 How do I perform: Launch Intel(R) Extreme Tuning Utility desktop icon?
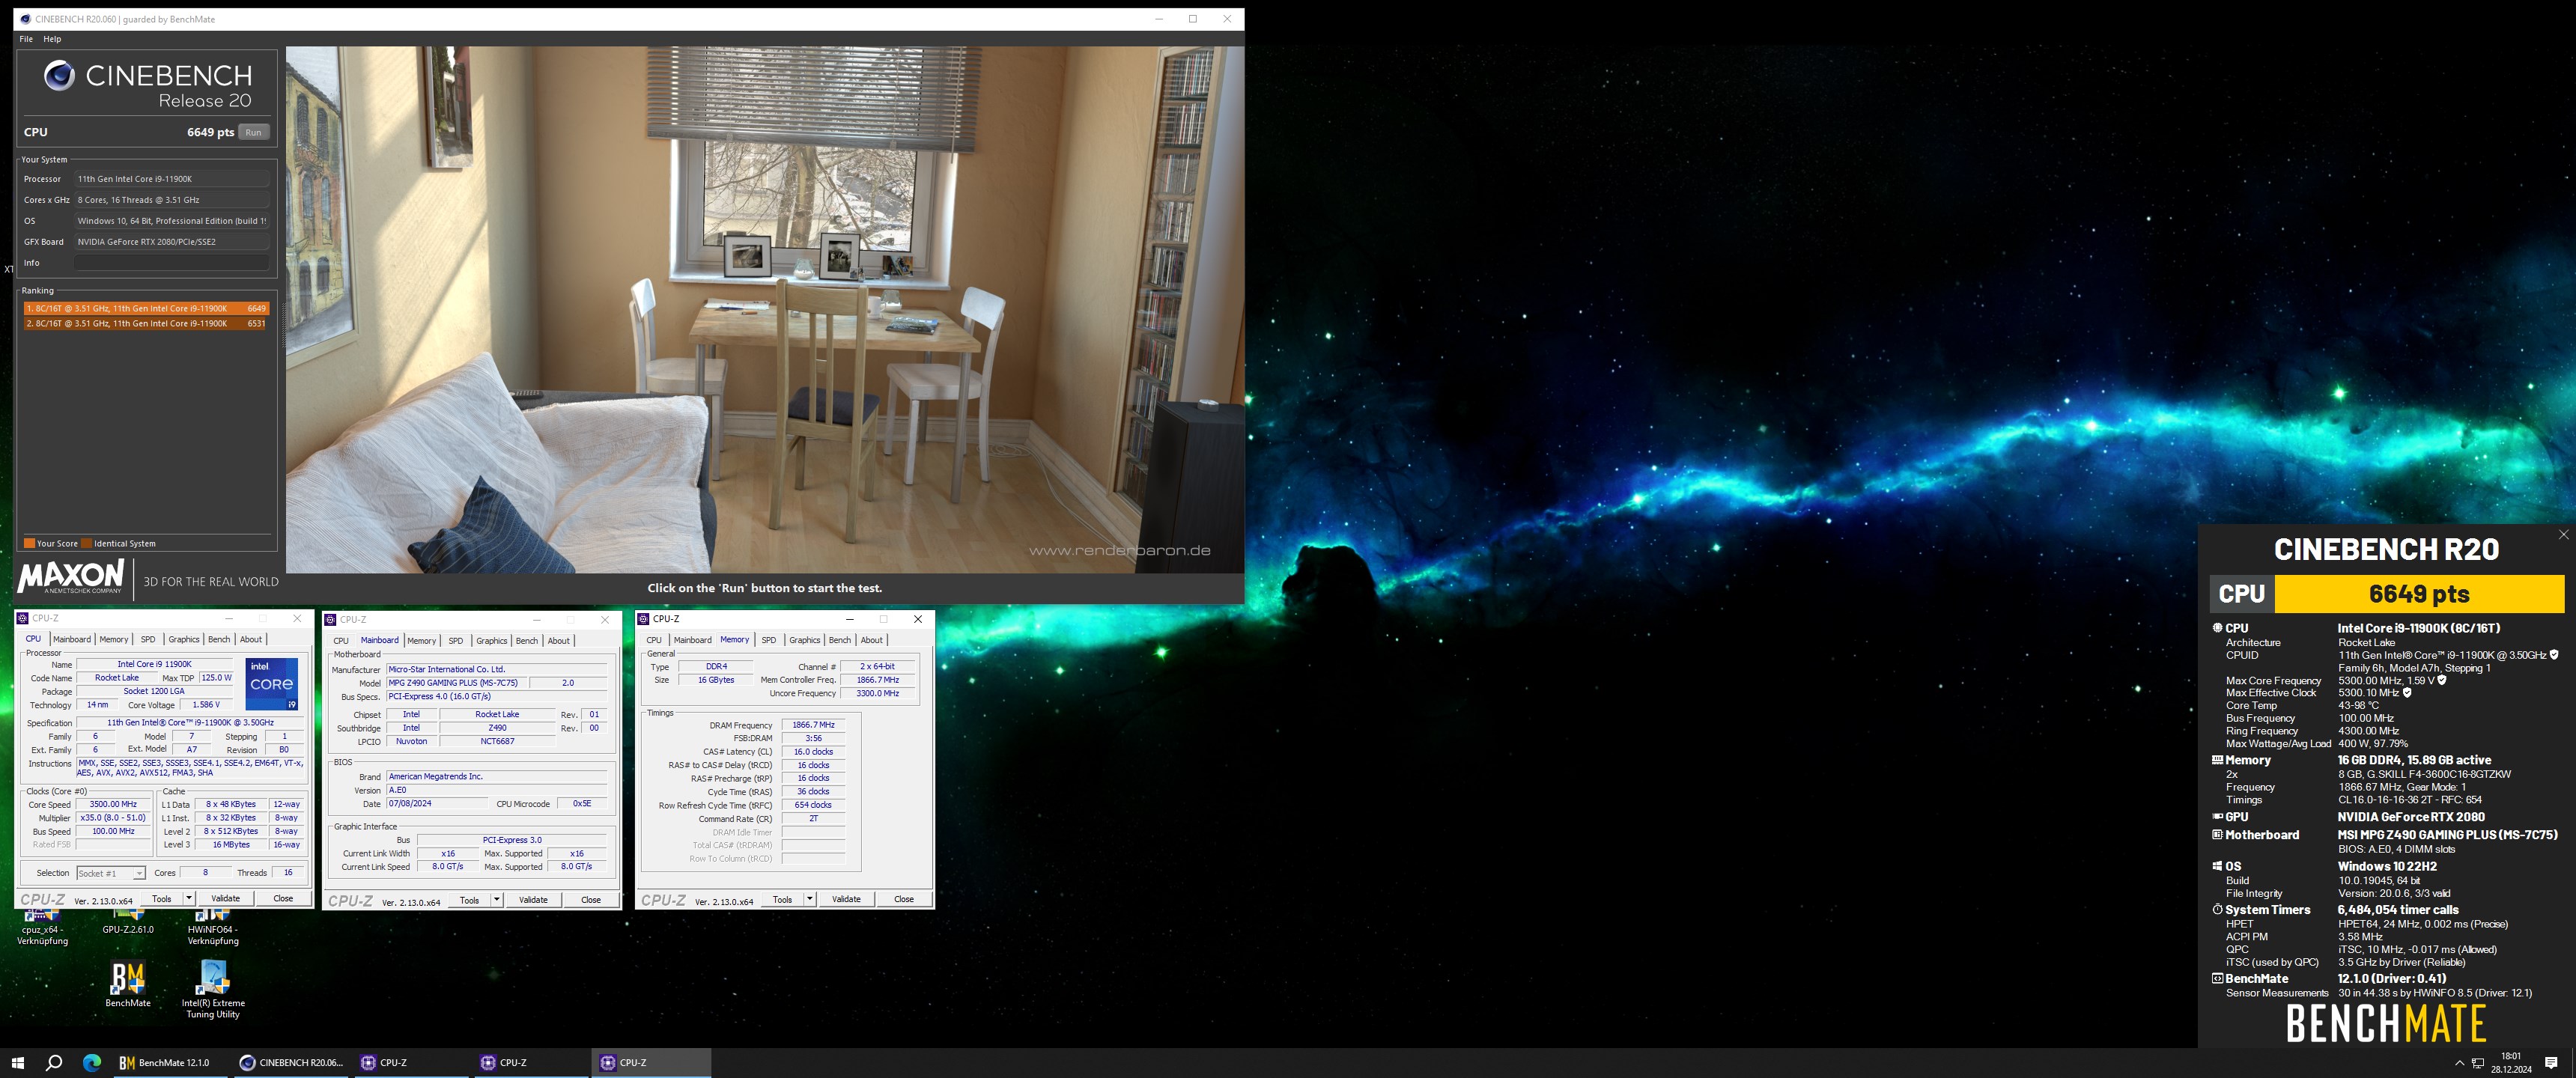(x=213, y=990)
